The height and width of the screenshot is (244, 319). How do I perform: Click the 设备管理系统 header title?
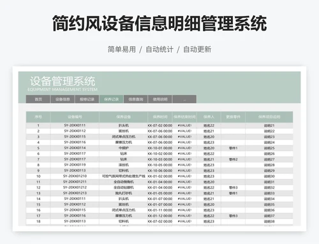coord(63,81)
